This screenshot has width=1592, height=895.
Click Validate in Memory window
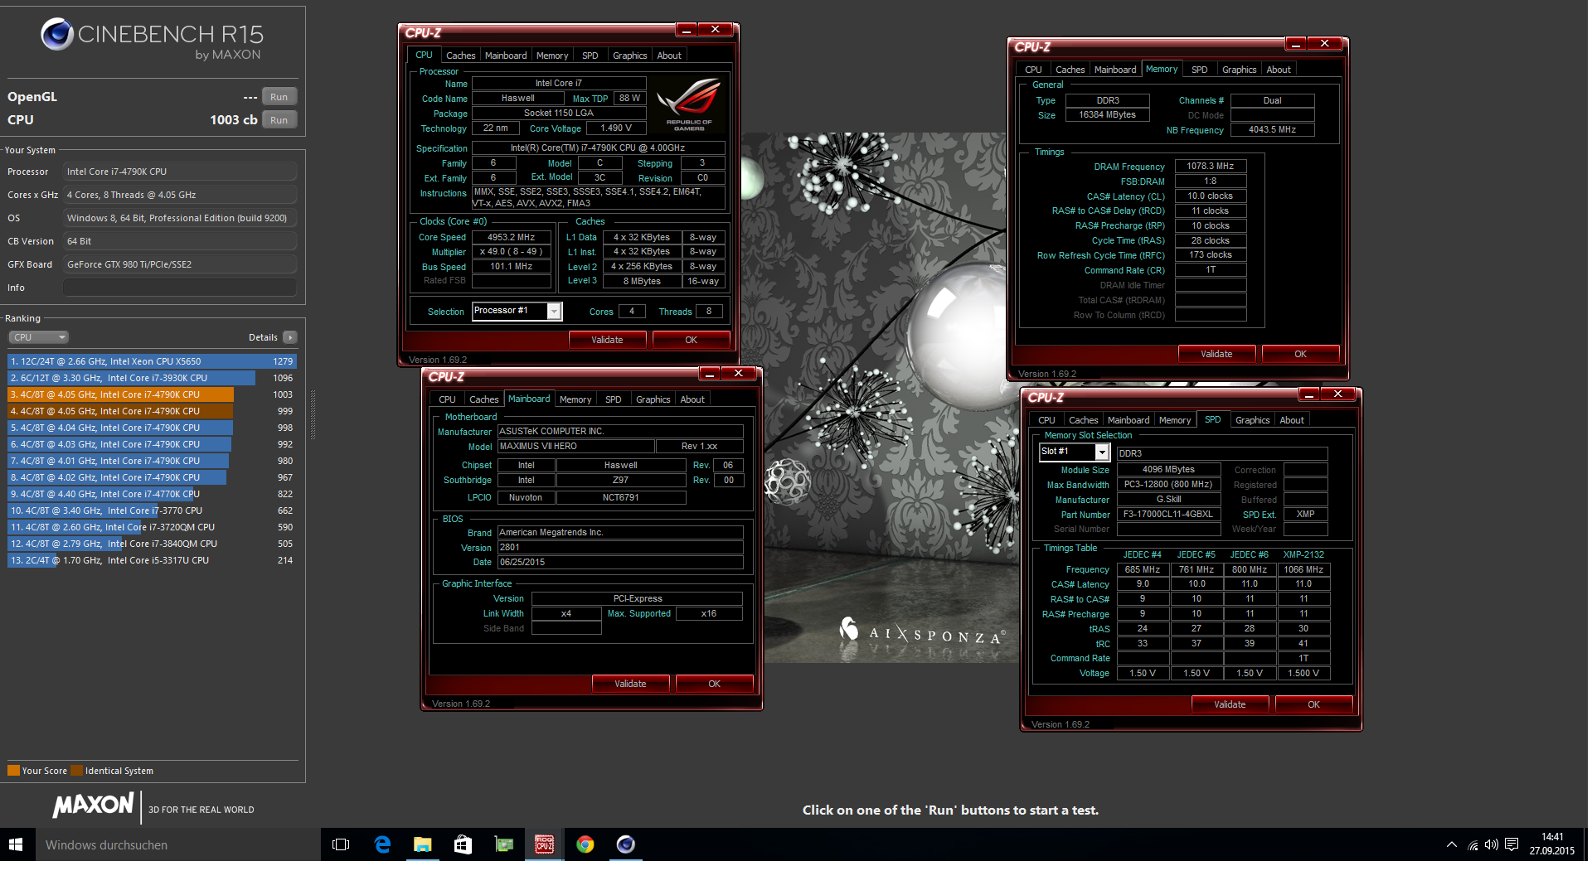coord(1216,354)
